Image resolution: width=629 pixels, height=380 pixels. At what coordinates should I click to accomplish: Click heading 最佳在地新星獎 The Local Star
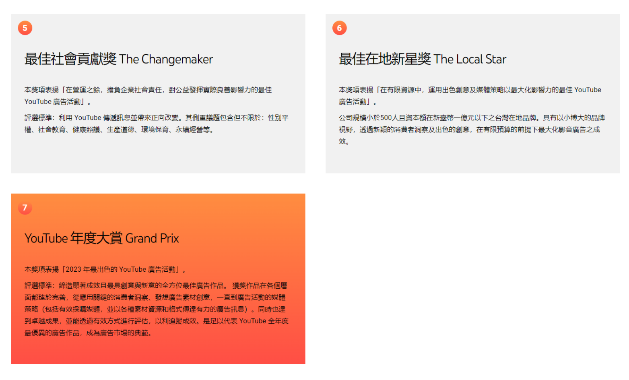point(422,59)
